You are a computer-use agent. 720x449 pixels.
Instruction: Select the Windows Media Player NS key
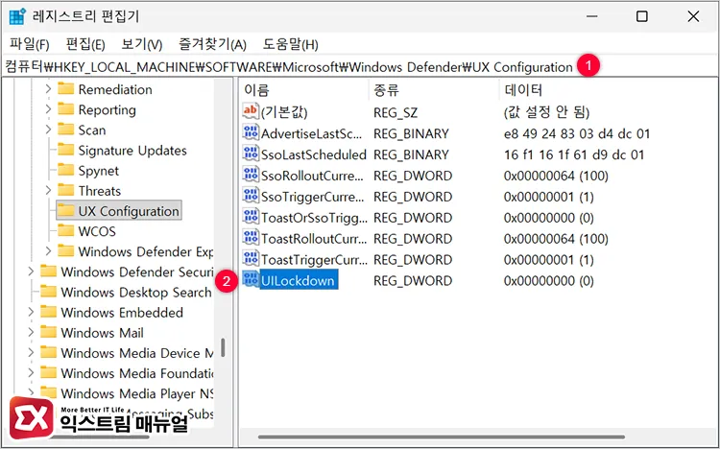click(x=137, y=393)
